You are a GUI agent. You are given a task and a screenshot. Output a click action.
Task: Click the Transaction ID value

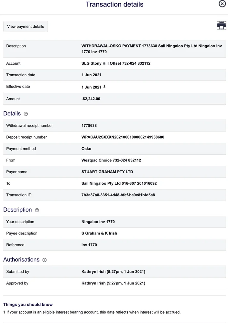click(118, 195)
